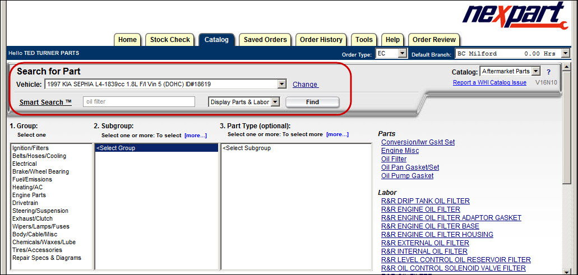Open R&R ENGINE OIL FILTER labor link
The image size is (578, 275).
click(420, 209)
